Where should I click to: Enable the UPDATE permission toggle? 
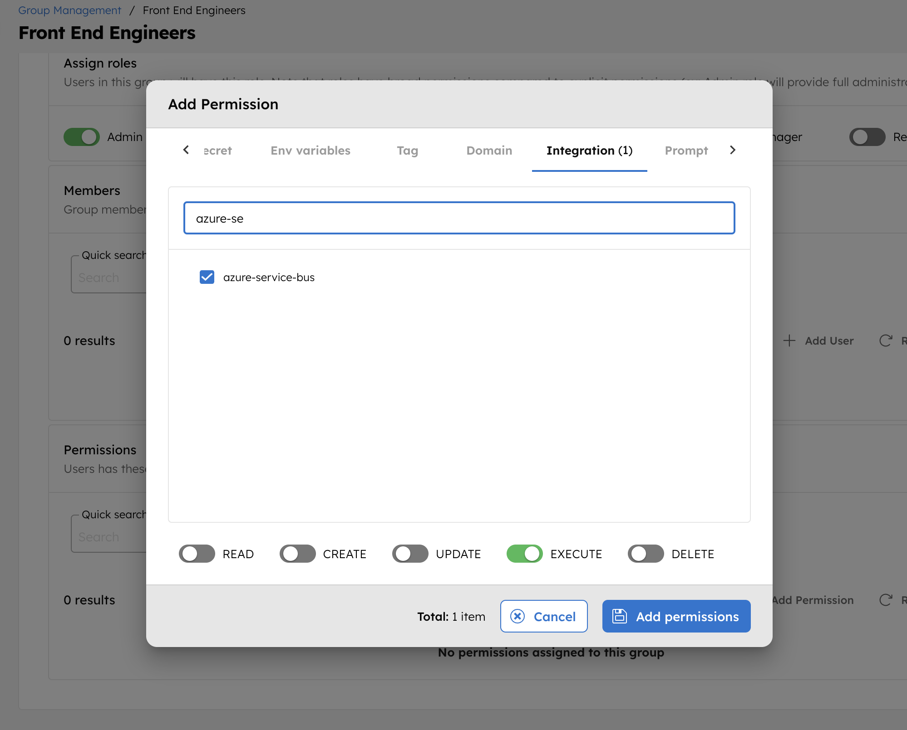coord(410,554)
